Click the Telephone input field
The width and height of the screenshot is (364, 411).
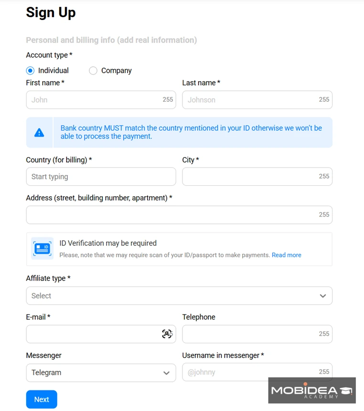[257, 334]
